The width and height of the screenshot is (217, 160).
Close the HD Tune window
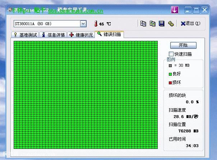click(204, 10)
